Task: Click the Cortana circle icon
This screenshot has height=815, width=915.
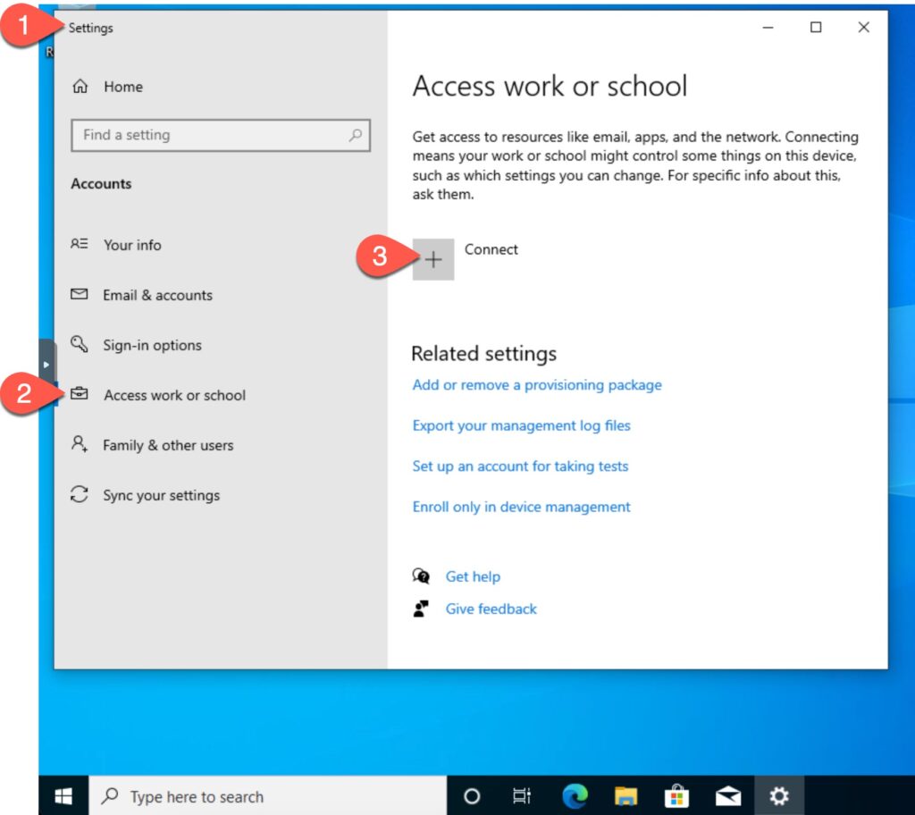Action: 473,796
